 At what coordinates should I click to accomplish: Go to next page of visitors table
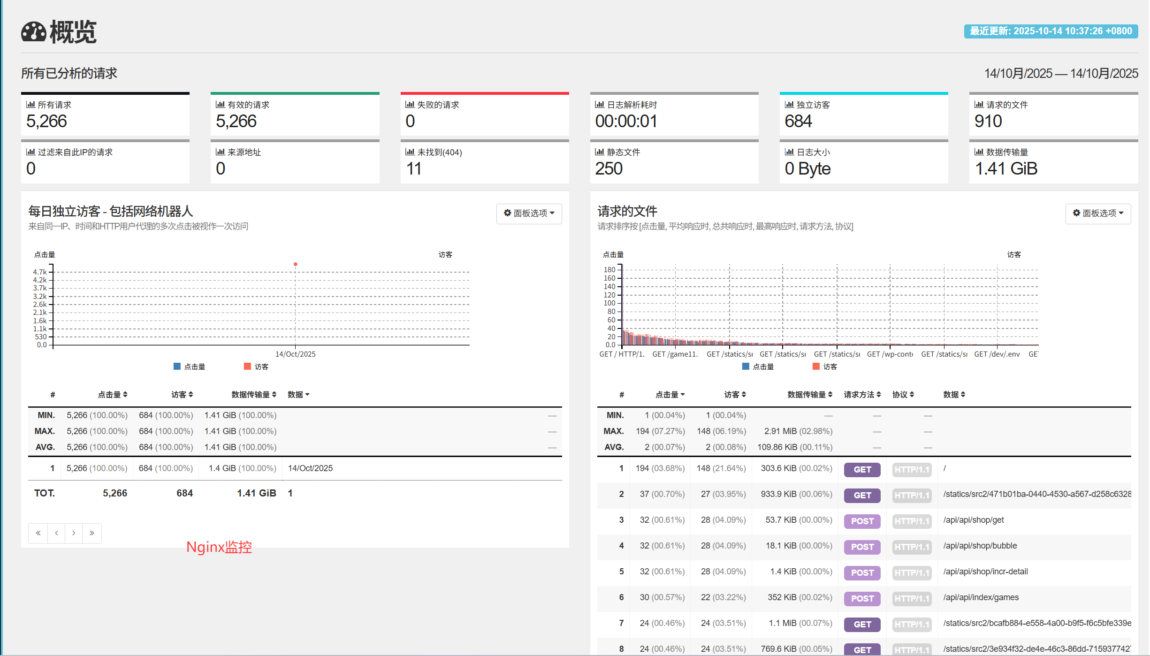coord(74,533)
